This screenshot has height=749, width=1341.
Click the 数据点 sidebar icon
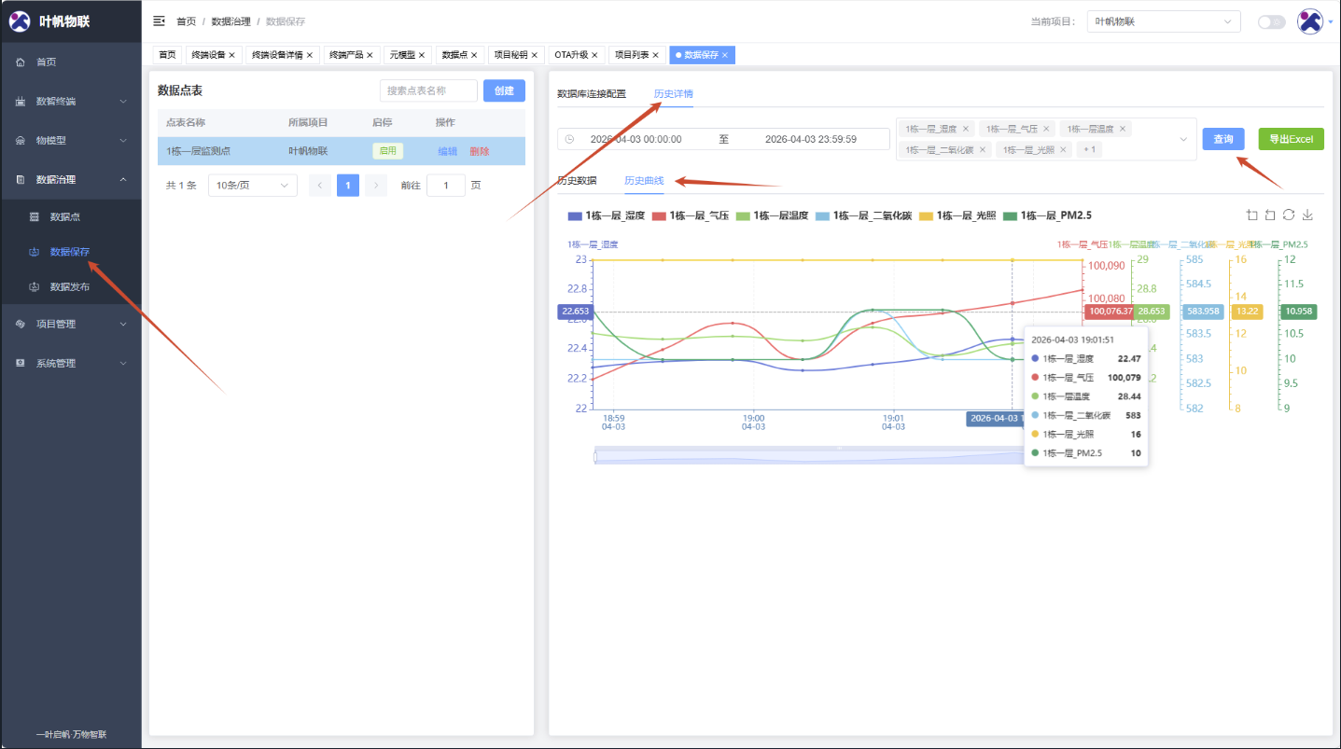pyautogui.click(x=35, y=216)
